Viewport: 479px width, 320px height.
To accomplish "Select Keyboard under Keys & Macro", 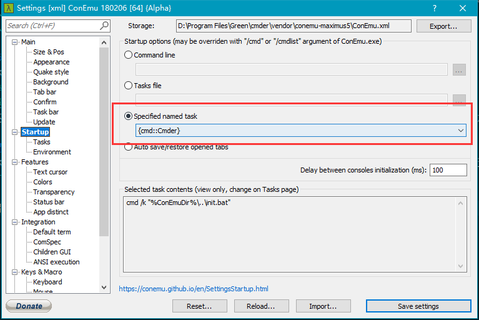I will point(47,282).
